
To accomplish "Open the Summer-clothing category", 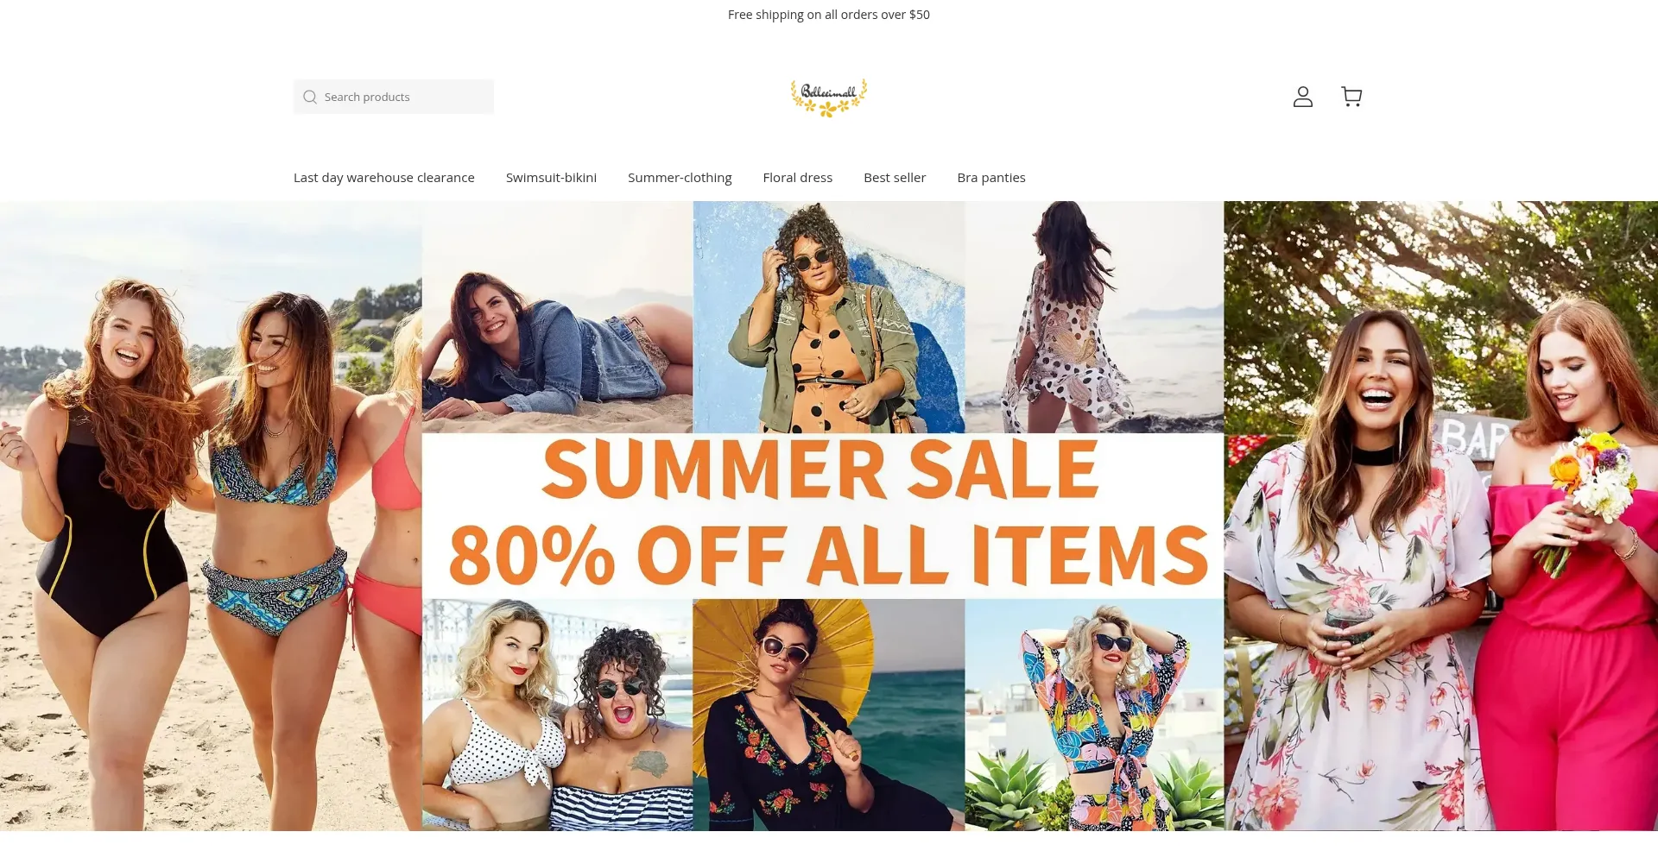I will (x=680, y=178).
